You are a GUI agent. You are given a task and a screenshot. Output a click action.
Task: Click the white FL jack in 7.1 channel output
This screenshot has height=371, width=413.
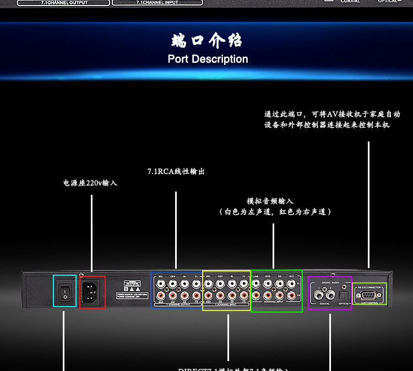point(196,284)
